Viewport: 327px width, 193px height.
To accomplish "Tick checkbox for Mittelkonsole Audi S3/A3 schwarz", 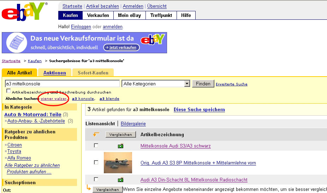I will 96,145.
